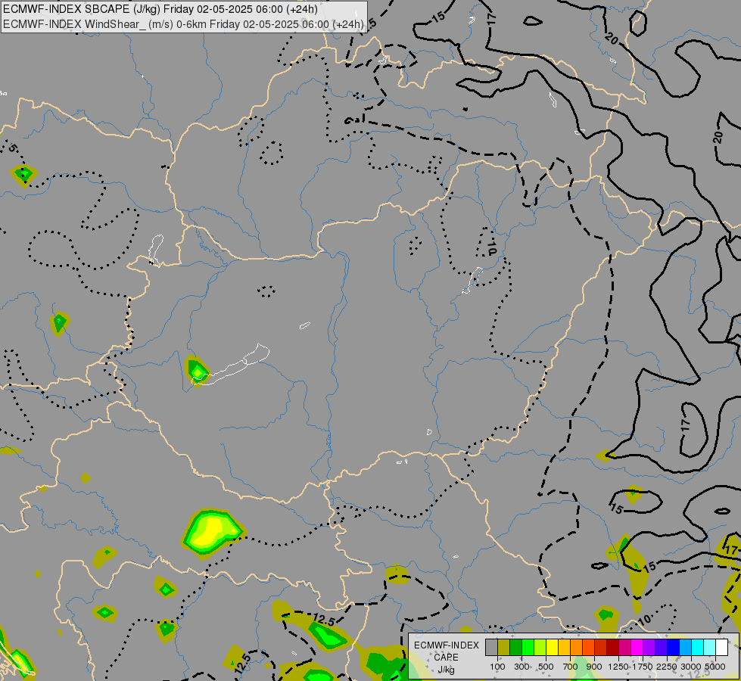This screenshot has width=741, height=681.
Task: Click the green CAPE patch touching Lake Balaton
Action: pyautogui.click(x=197, y=371)
